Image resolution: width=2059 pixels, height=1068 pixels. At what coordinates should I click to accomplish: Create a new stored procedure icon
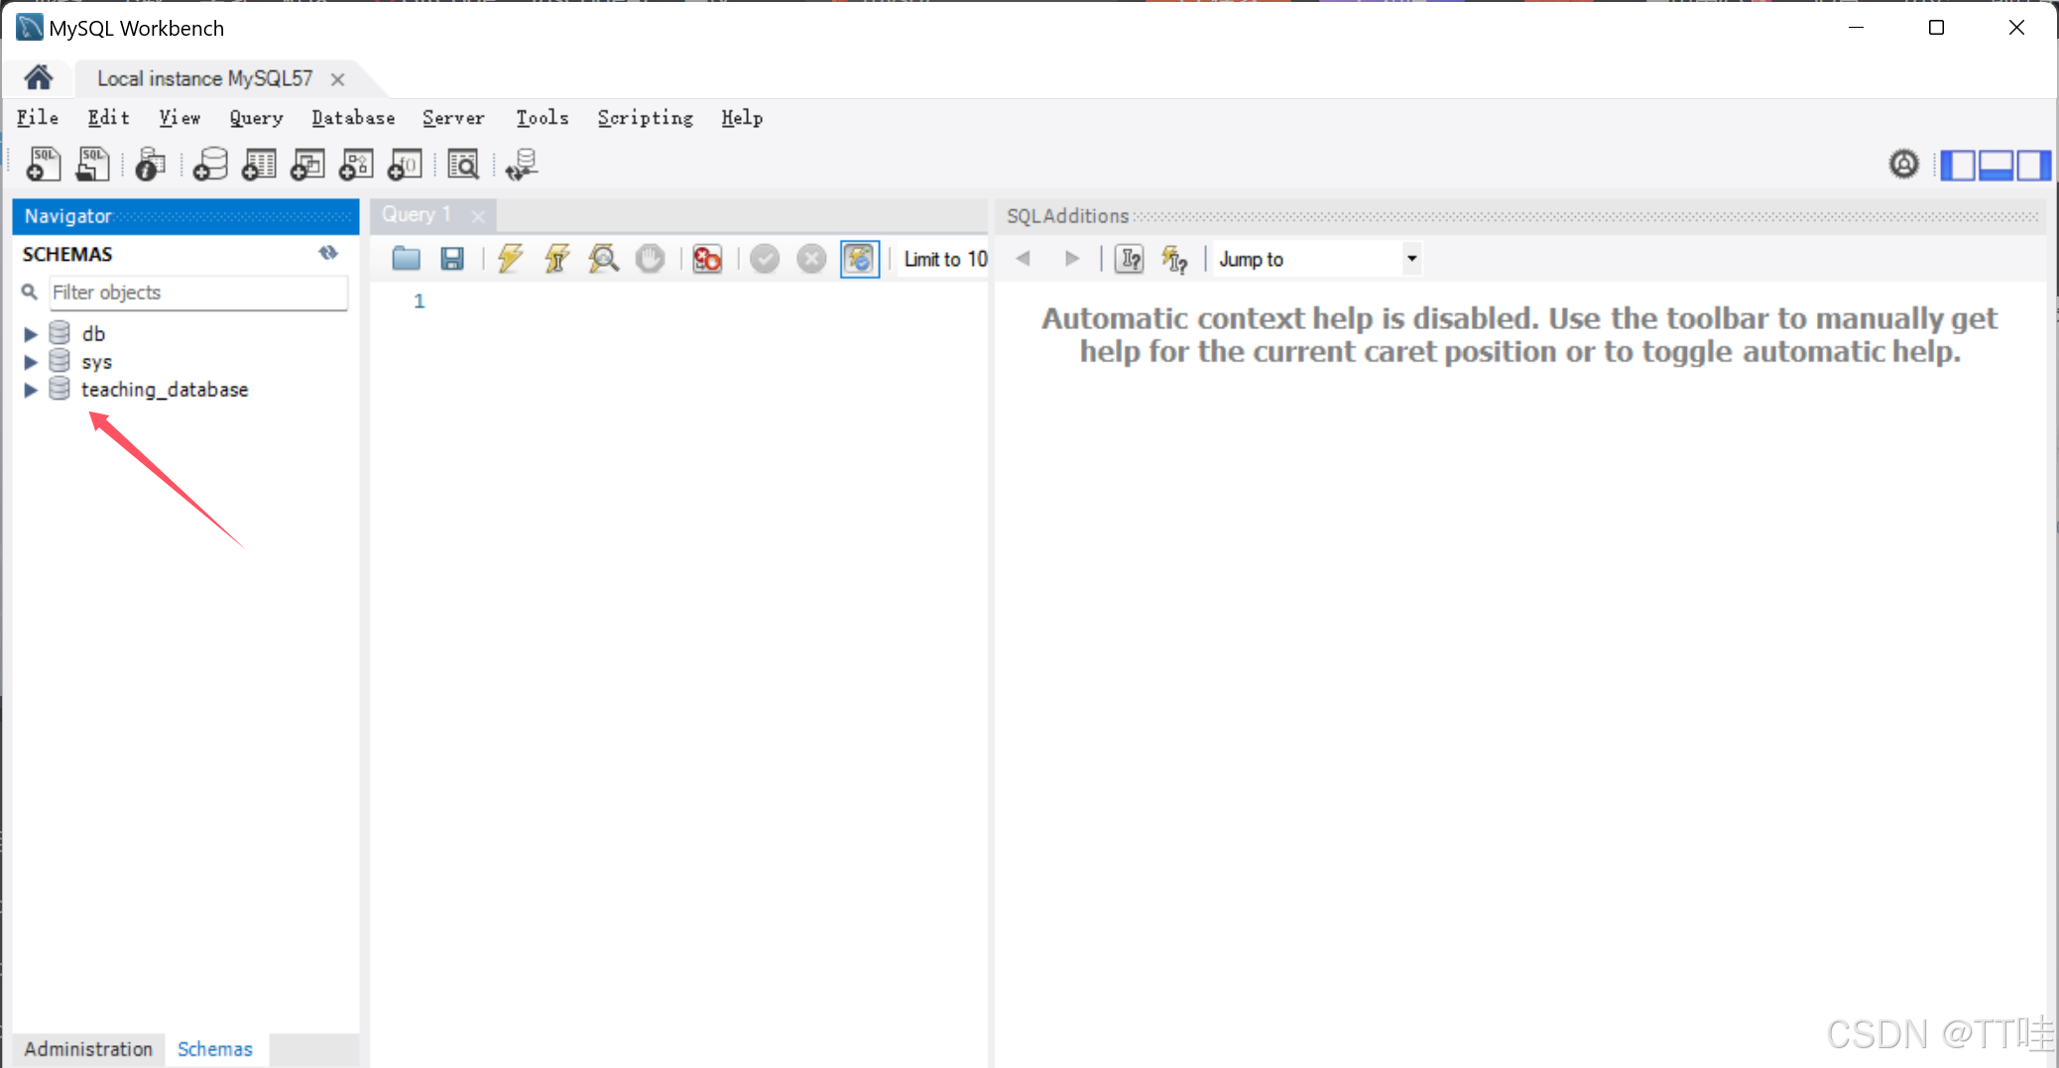pos(356,164)
